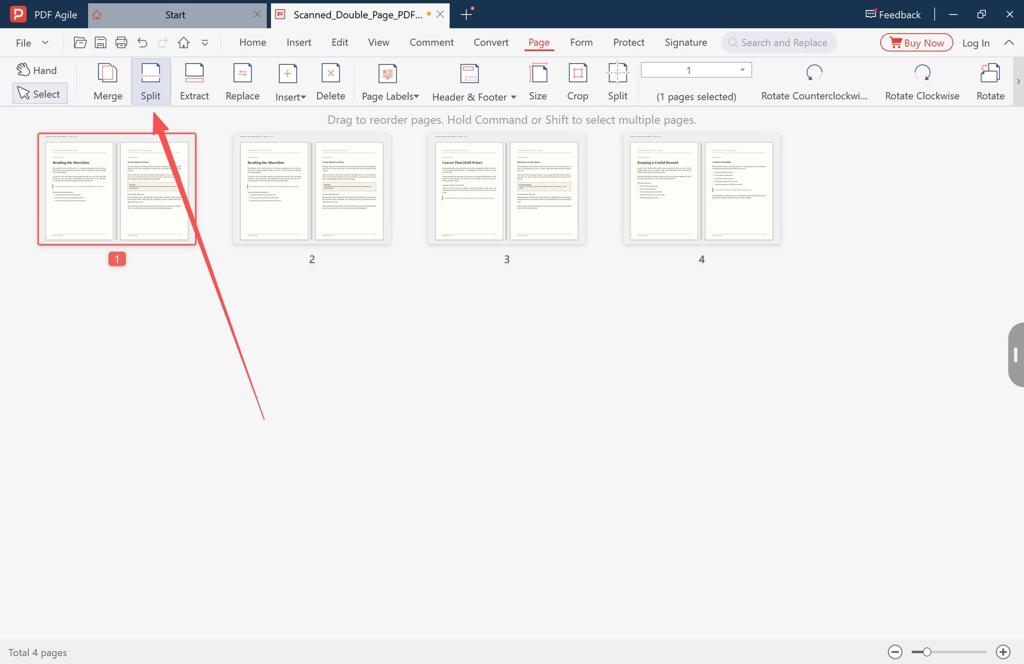This screenshot has width=1024, height=664.
Task: Open the page number selection combo box
Action: (x=696, y=70)
